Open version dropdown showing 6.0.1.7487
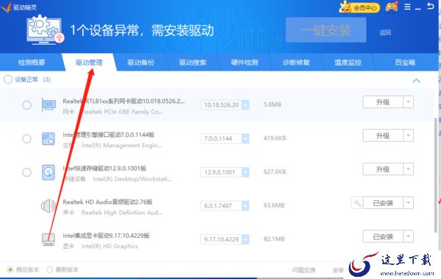Viewport: 441px width, 279px height. [x=245, y=205]
